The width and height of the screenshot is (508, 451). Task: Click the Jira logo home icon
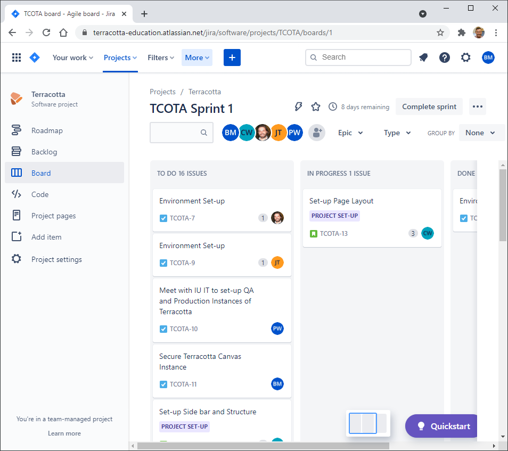tap(35, 58)
